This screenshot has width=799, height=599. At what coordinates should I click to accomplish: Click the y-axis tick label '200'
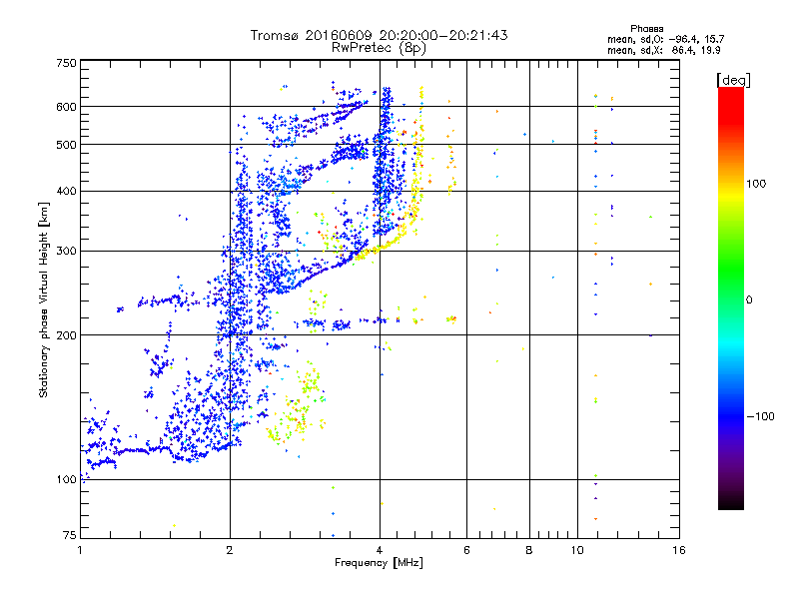pyautogui.click(x=66, y=335)
